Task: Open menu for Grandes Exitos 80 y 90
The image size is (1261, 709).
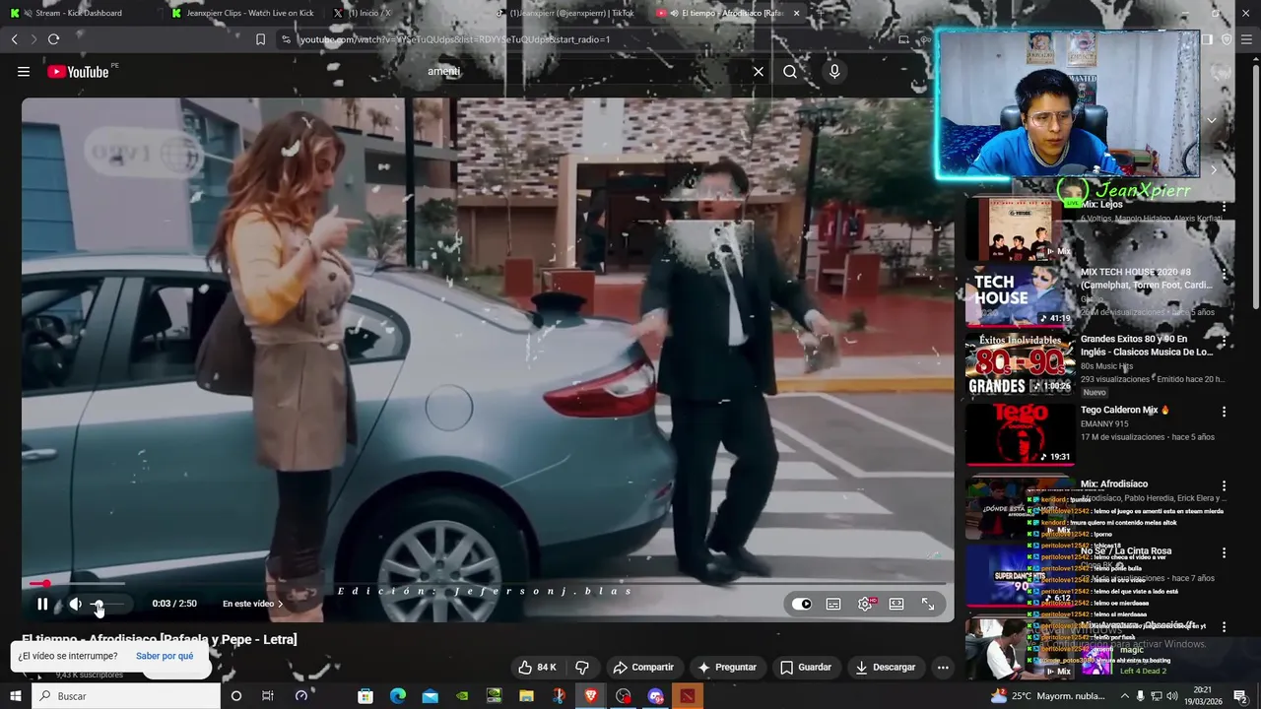Action: click(1224, 341)
